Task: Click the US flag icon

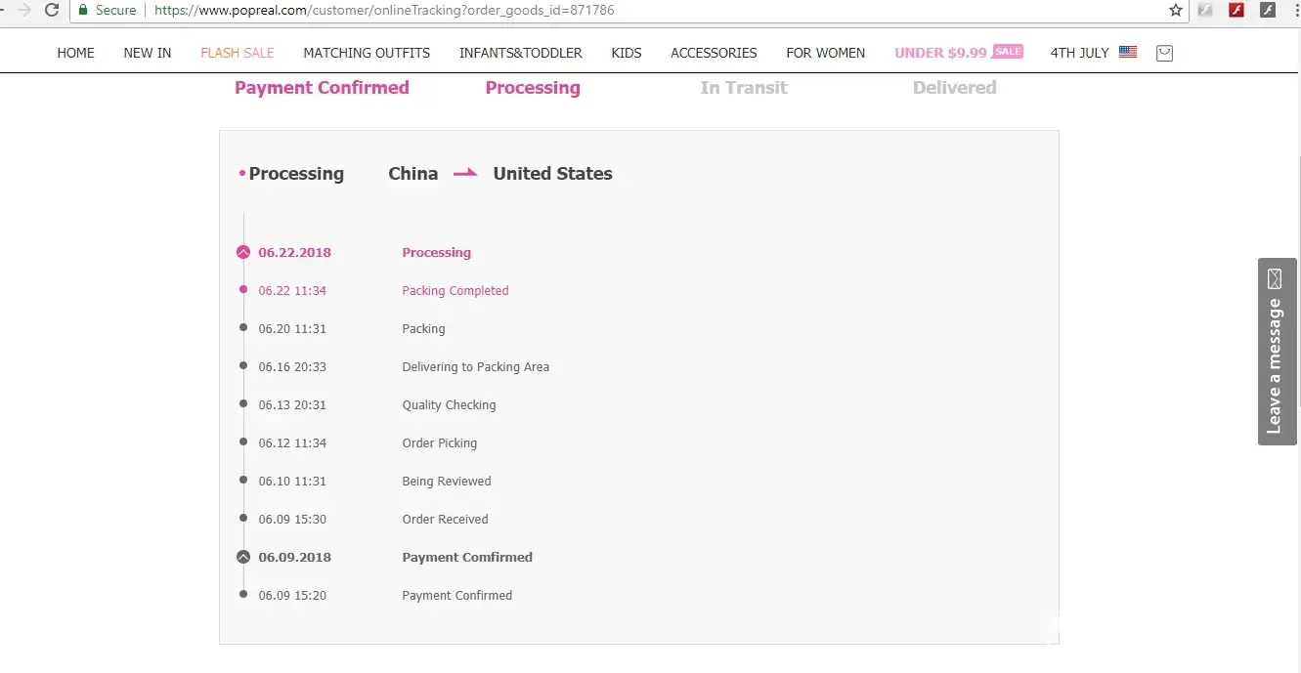Action: point(1128,52)
